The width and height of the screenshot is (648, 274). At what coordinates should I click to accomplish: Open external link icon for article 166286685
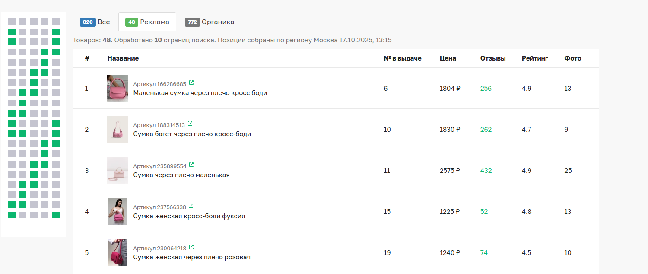tap(191, 83)
